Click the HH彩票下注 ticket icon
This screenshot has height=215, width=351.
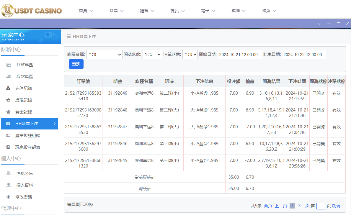(9, 124)
